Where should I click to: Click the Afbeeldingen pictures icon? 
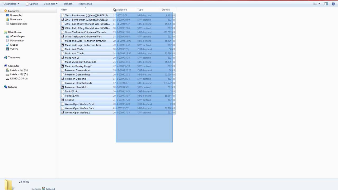[8, 36]
